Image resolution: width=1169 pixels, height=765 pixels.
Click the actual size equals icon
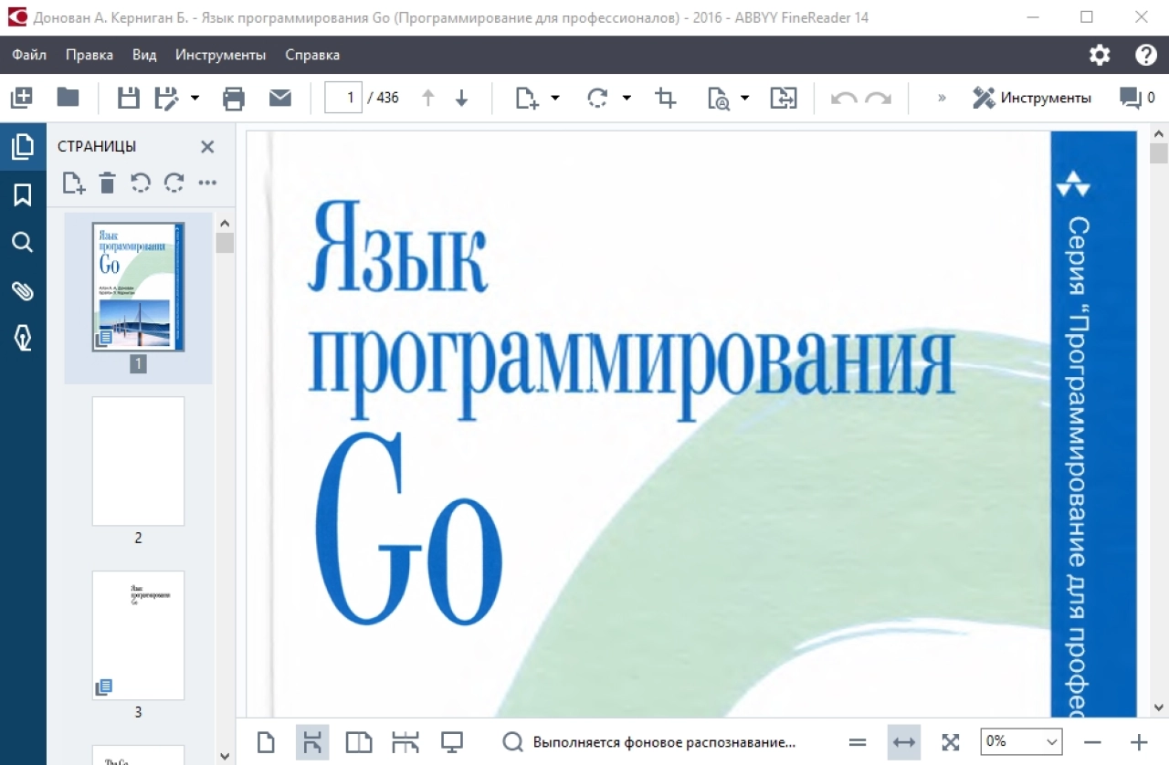pyautogui.click(x=857, y=742)
